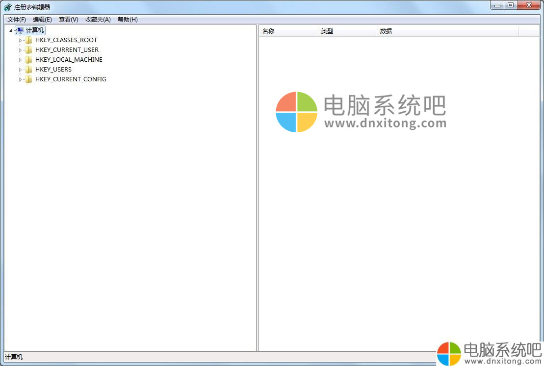This screenshot has height=366, width=544.
Task: Open the 编辑(E) menu
Action: [x=42, y=20]
